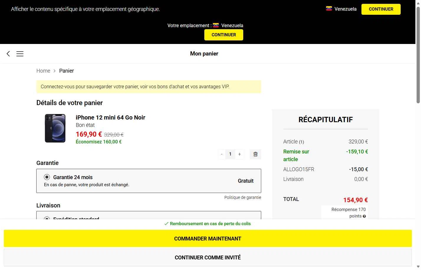Click CONTINUER button in top right banner
421x270 pixels.
[381, 9]
